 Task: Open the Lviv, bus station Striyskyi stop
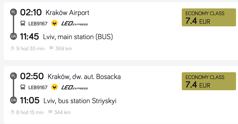[x=80, y=101]
